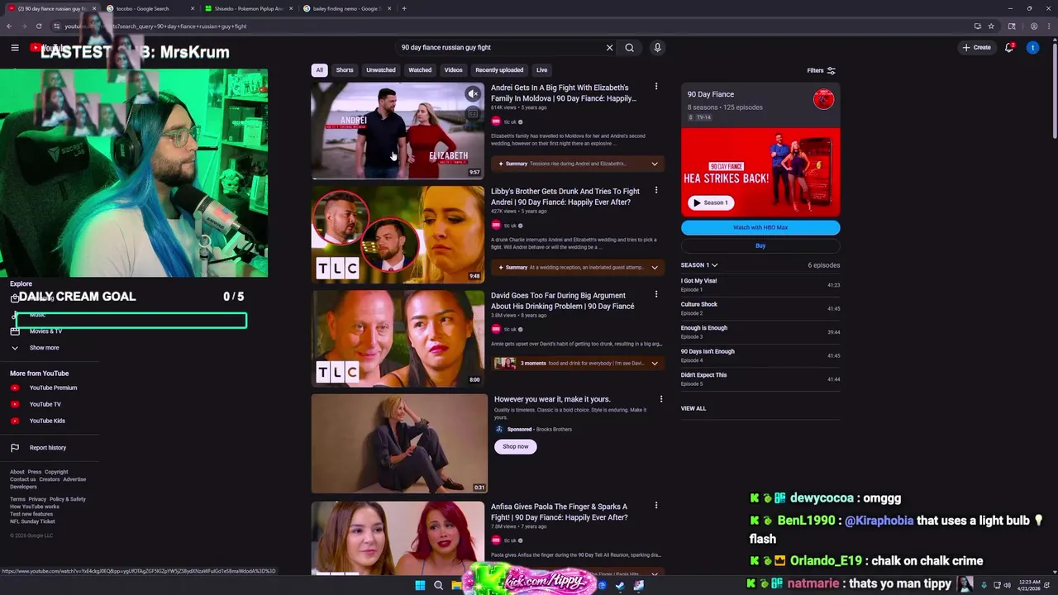1058x595 pixels.
Task: Open the Filters panel
Action: coord(822,71)
